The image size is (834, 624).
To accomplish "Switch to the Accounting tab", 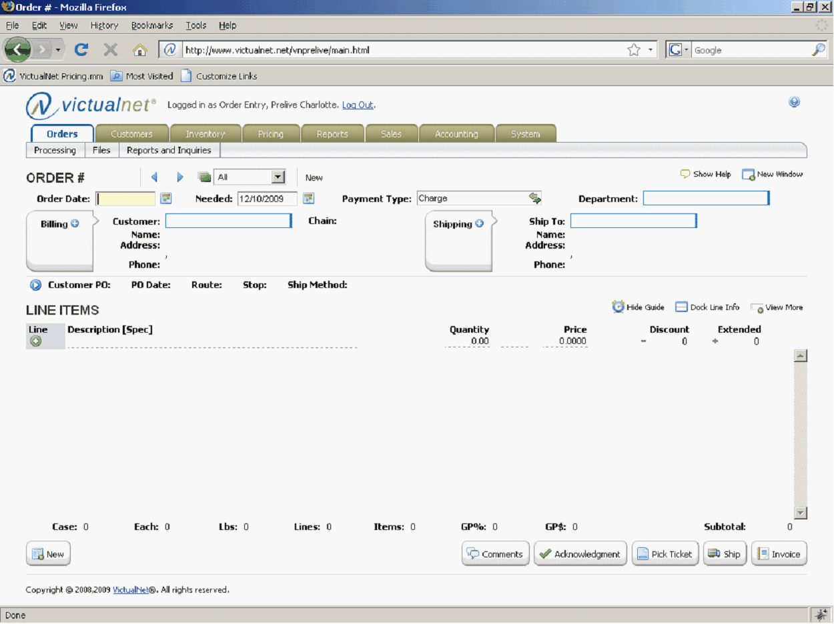I will click(456, 134).
